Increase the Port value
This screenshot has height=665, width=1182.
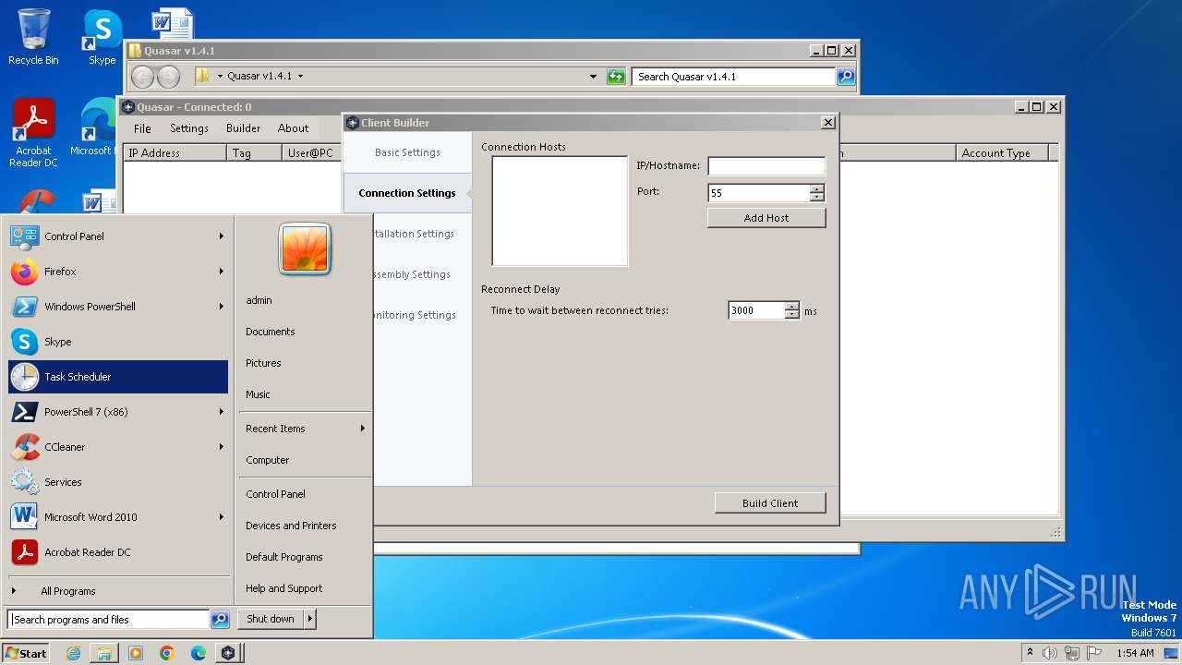pos(816,189)
